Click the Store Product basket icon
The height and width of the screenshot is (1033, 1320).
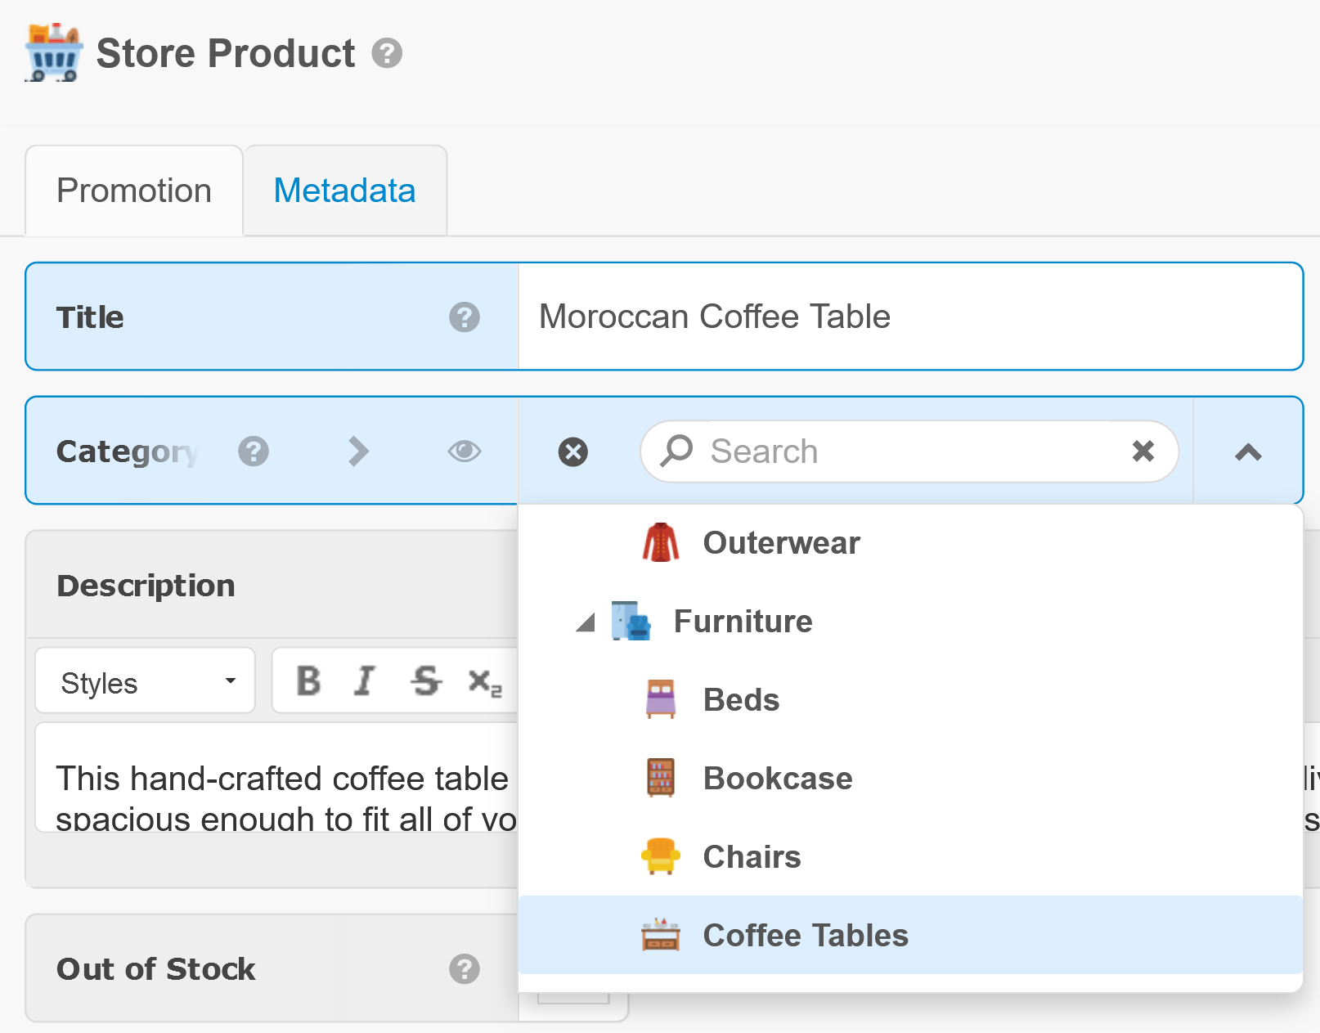[53, 53]
